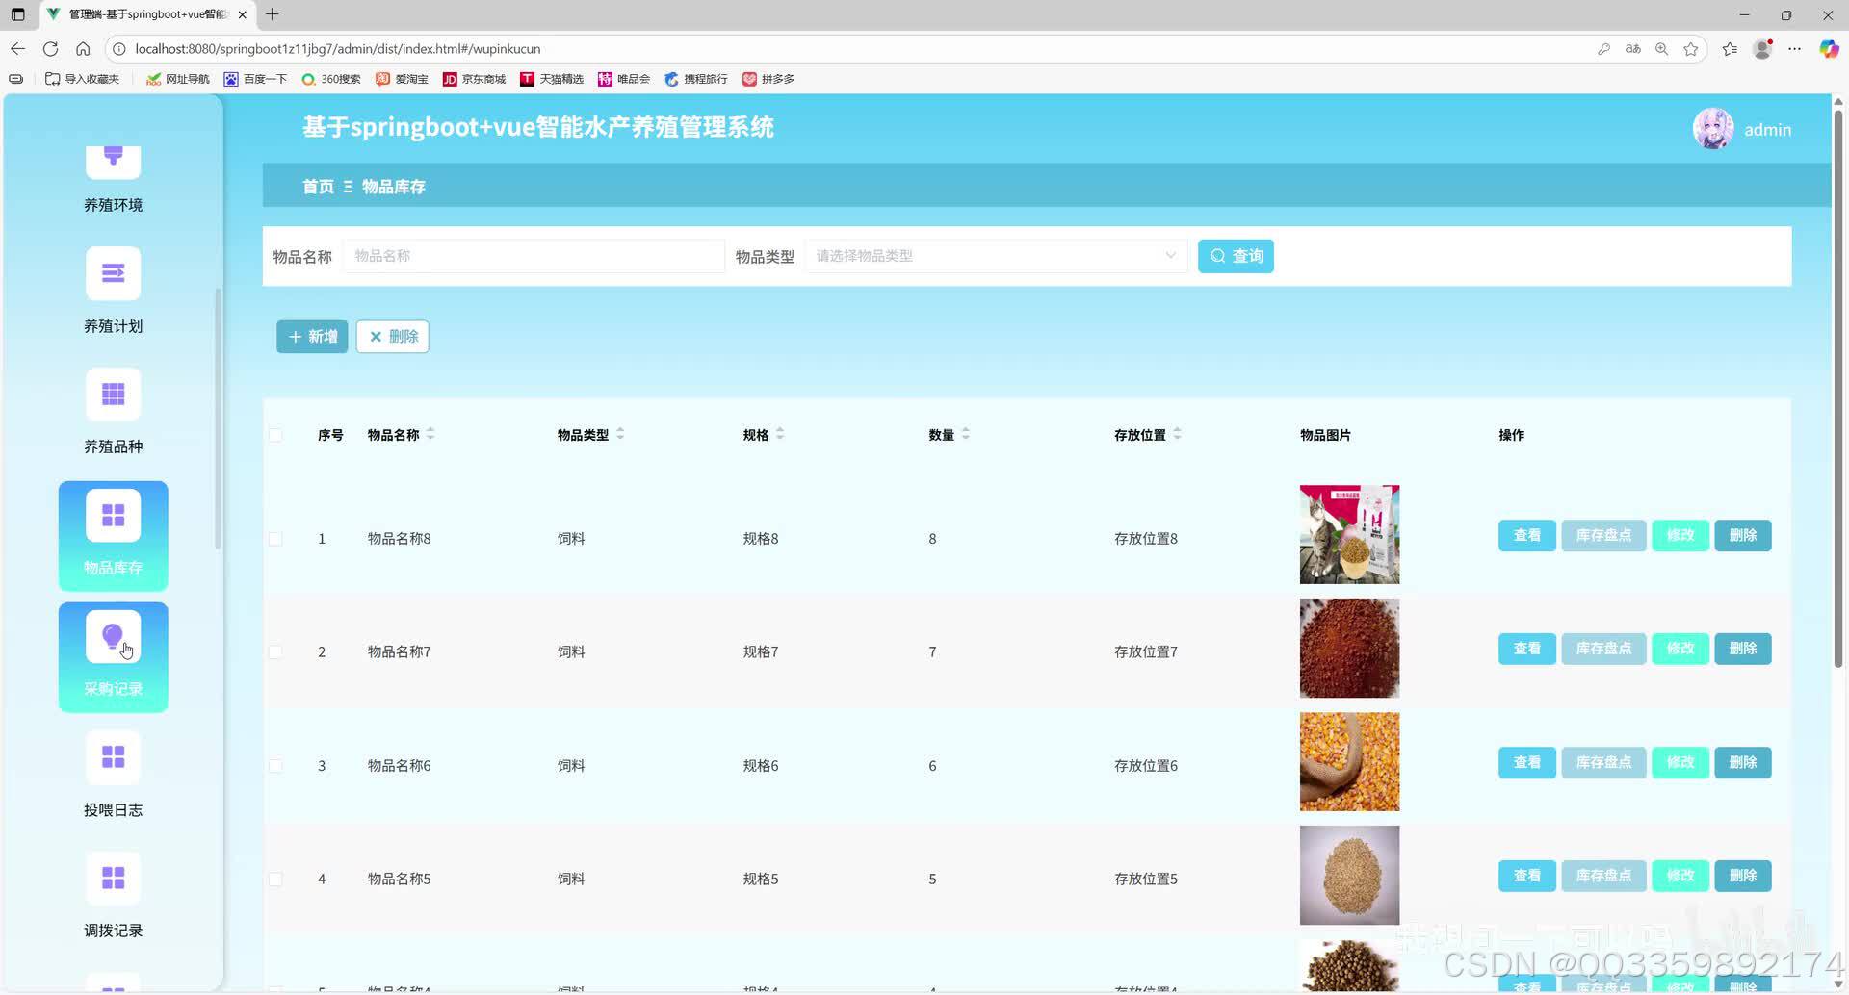Check the row for 物品名称8

[275, 539]
